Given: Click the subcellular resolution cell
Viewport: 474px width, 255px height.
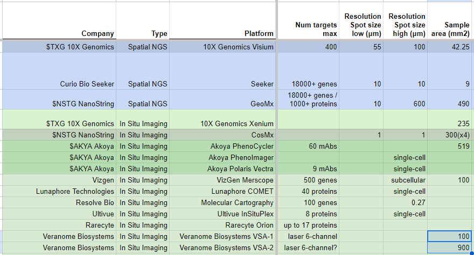Looking at the screenshot, I should click(406, 180).
